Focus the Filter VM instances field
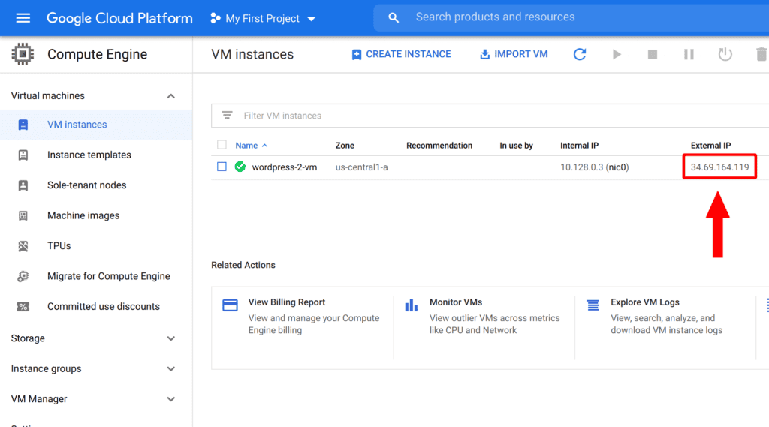Screen dimensions: 769x427 point(490,116)
